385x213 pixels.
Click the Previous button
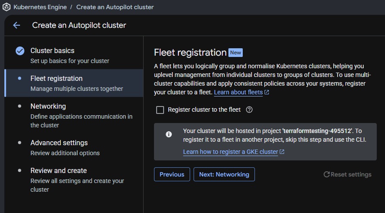172,174
